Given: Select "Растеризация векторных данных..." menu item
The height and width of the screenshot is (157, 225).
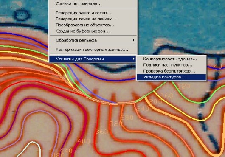Looking at the screenshot, I should pyautogui.click(x=93, y=50).
